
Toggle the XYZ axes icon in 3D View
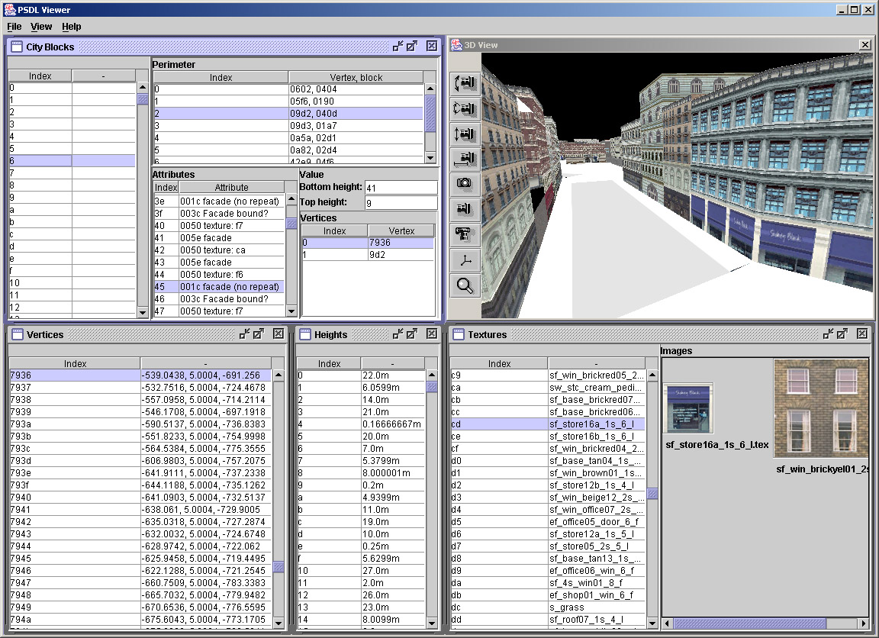point(465,260)
